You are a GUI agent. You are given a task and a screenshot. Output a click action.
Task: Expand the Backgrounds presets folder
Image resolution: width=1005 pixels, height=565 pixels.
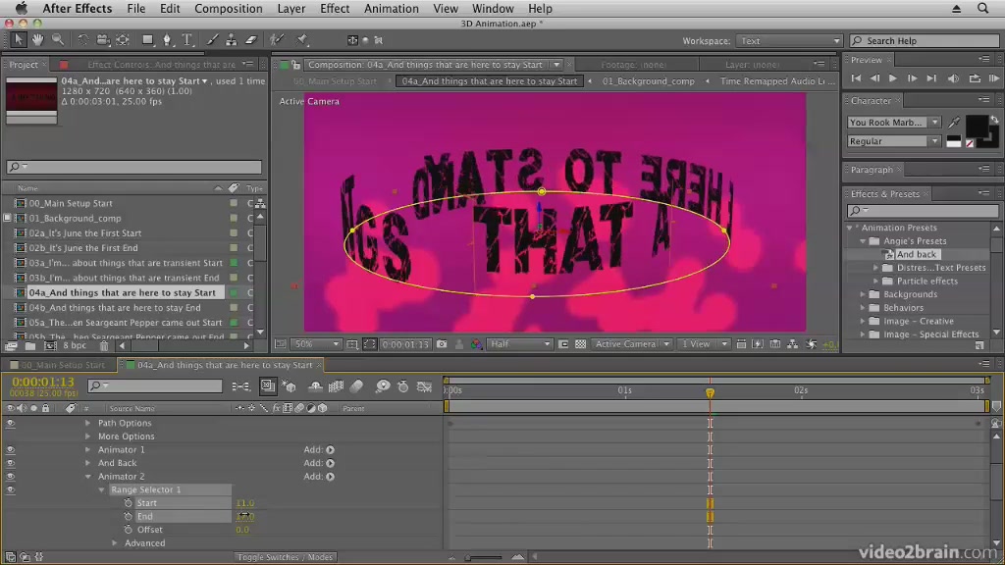[x=864, y=294]
